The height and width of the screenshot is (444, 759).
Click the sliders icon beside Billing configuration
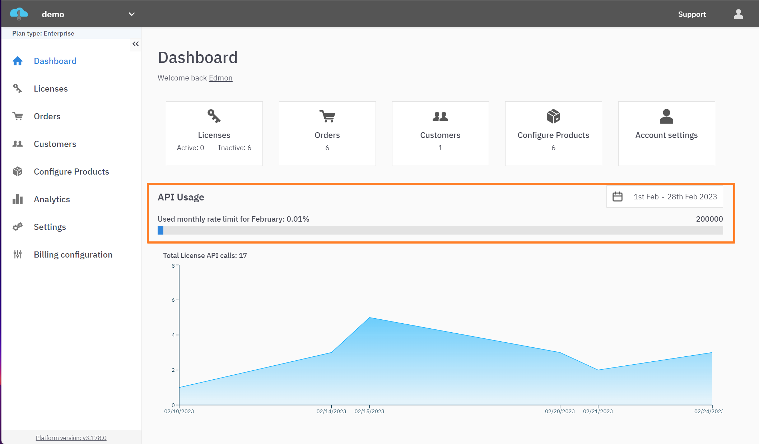pos(18,255)
